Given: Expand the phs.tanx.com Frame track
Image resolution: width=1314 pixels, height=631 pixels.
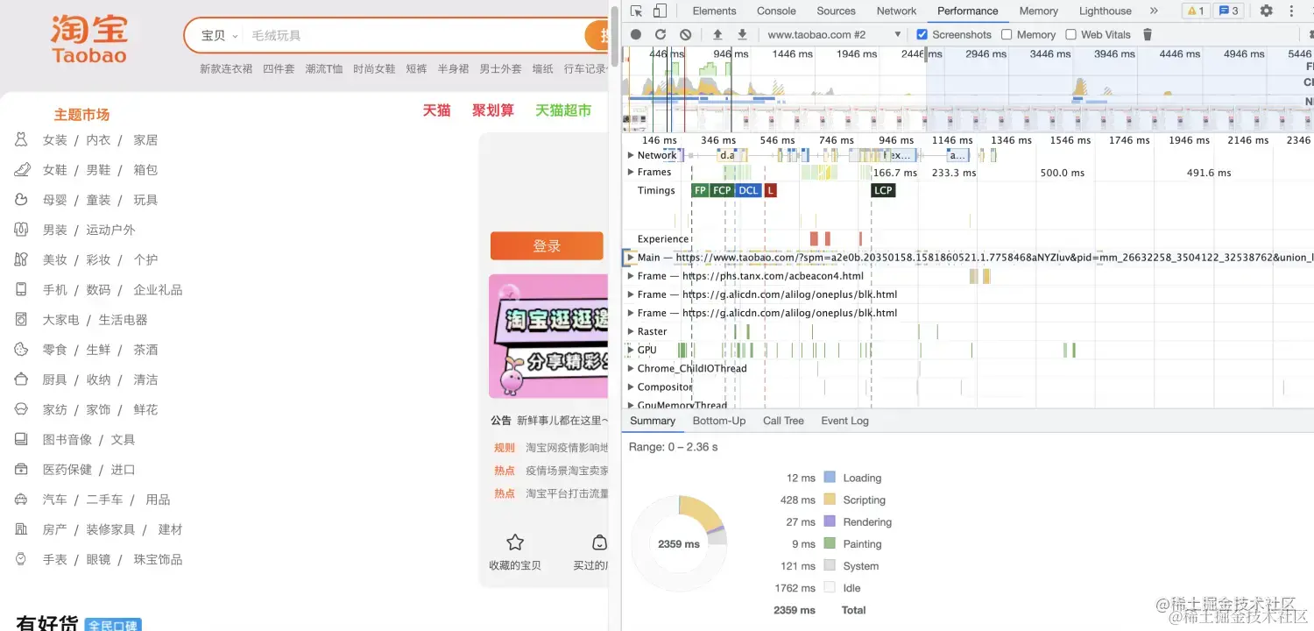Looking at the screenshot, I should point(631,276).
